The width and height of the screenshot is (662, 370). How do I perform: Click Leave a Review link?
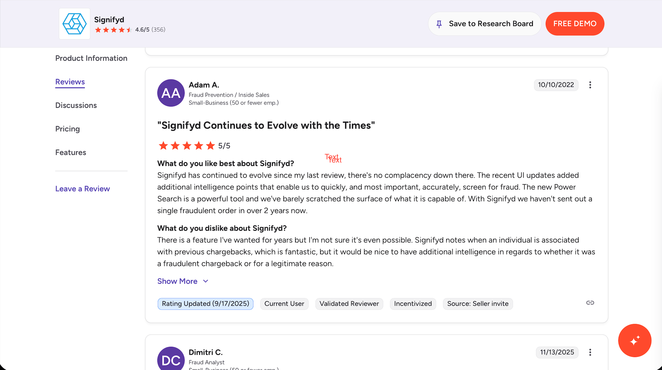tap(82, 189)
